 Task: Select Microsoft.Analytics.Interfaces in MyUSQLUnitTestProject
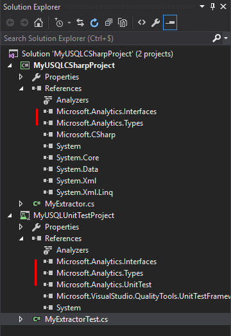pos(107,262)
